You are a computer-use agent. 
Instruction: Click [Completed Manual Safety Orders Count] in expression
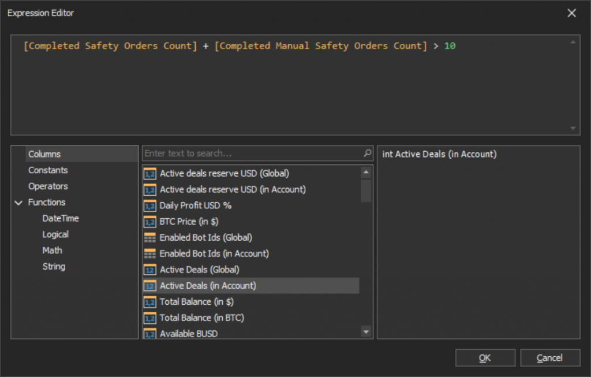(x=321, y=46)
